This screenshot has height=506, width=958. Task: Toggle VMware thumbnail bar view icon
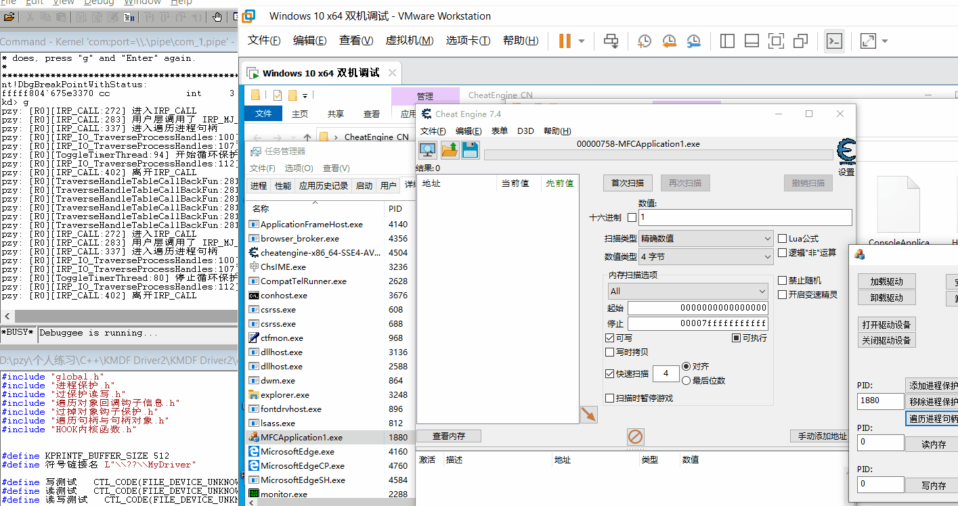pyautogui.click(x=752, y=41)
